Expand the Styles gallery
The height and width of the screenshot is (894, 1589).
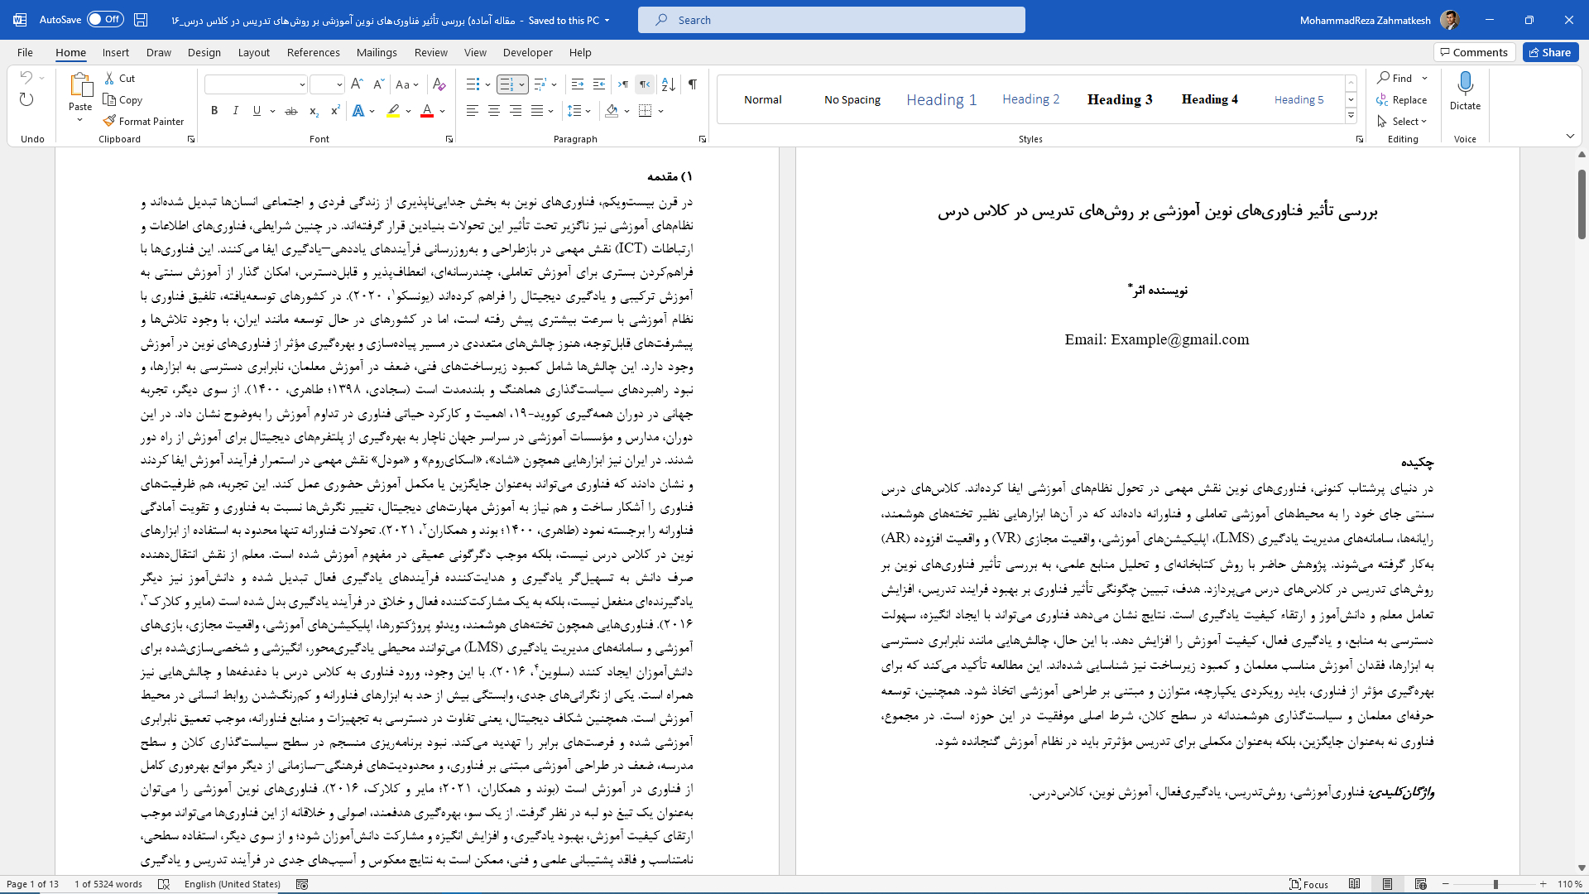(1351, 116)
